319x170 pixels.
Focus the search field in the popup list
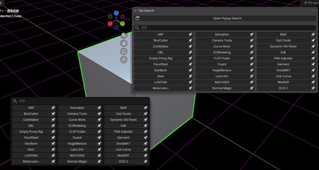click(x=80, y=101)
